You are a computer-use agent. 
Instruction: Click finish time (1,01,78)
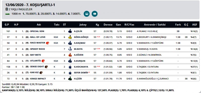[108, 79]
